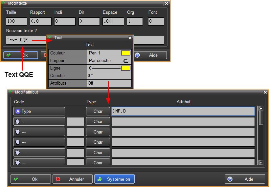Select the Ligne line style swatch
This screenshot has height=187, width=269.
tap(125, 68)
